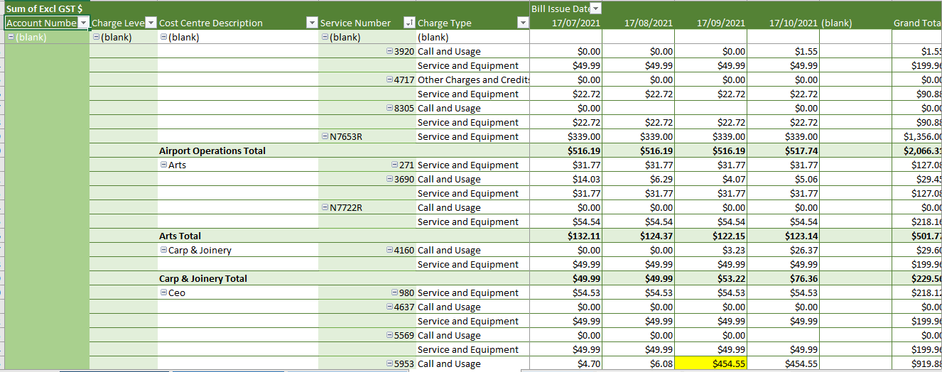Collapse the (blank) Service Number group
Viewport: 942px width, 372px height.
325,37
